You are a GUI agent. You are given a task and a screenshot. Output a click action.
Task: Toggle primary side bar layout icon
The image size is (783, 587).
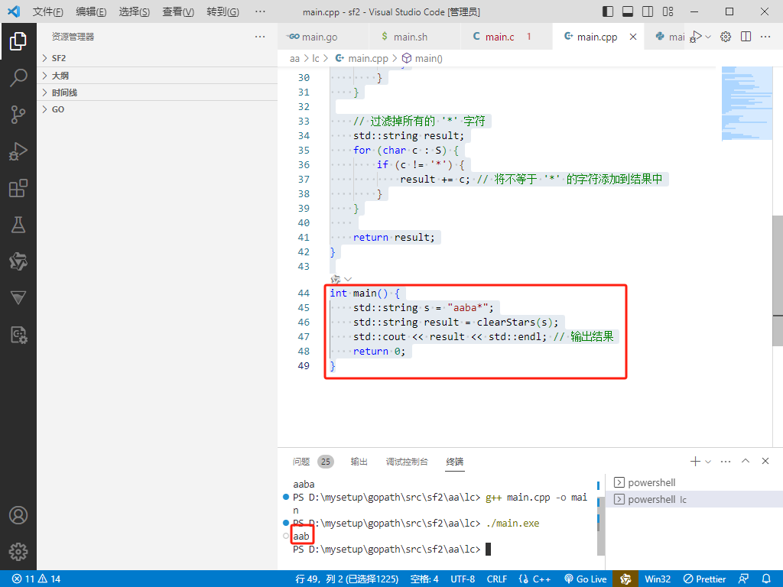[x=608, y=11]
